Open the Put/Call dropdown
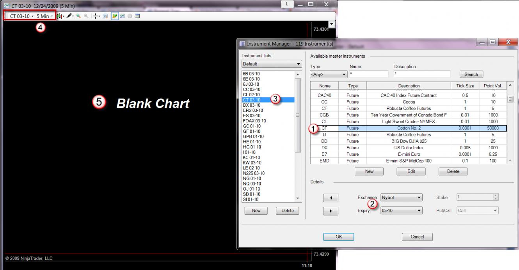 coord(478,210)
